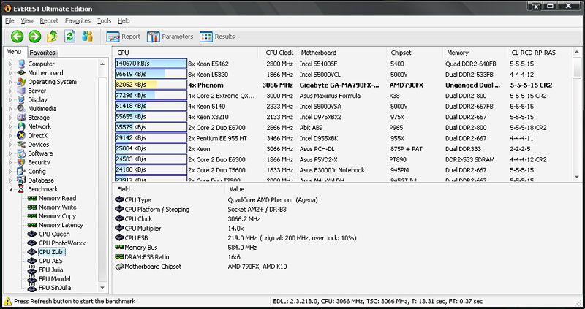This screenshot has height=309, width=585.
Task: Select the 8x Xeon L5320 row
Action: click(342, 75)
